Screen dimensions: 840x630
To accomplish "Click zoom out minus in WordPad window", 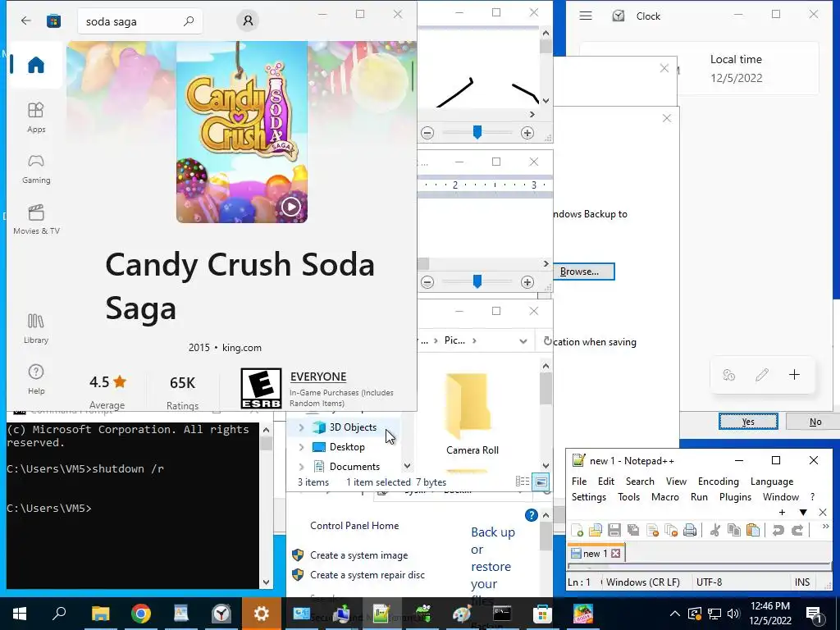I will coord(427,282).
